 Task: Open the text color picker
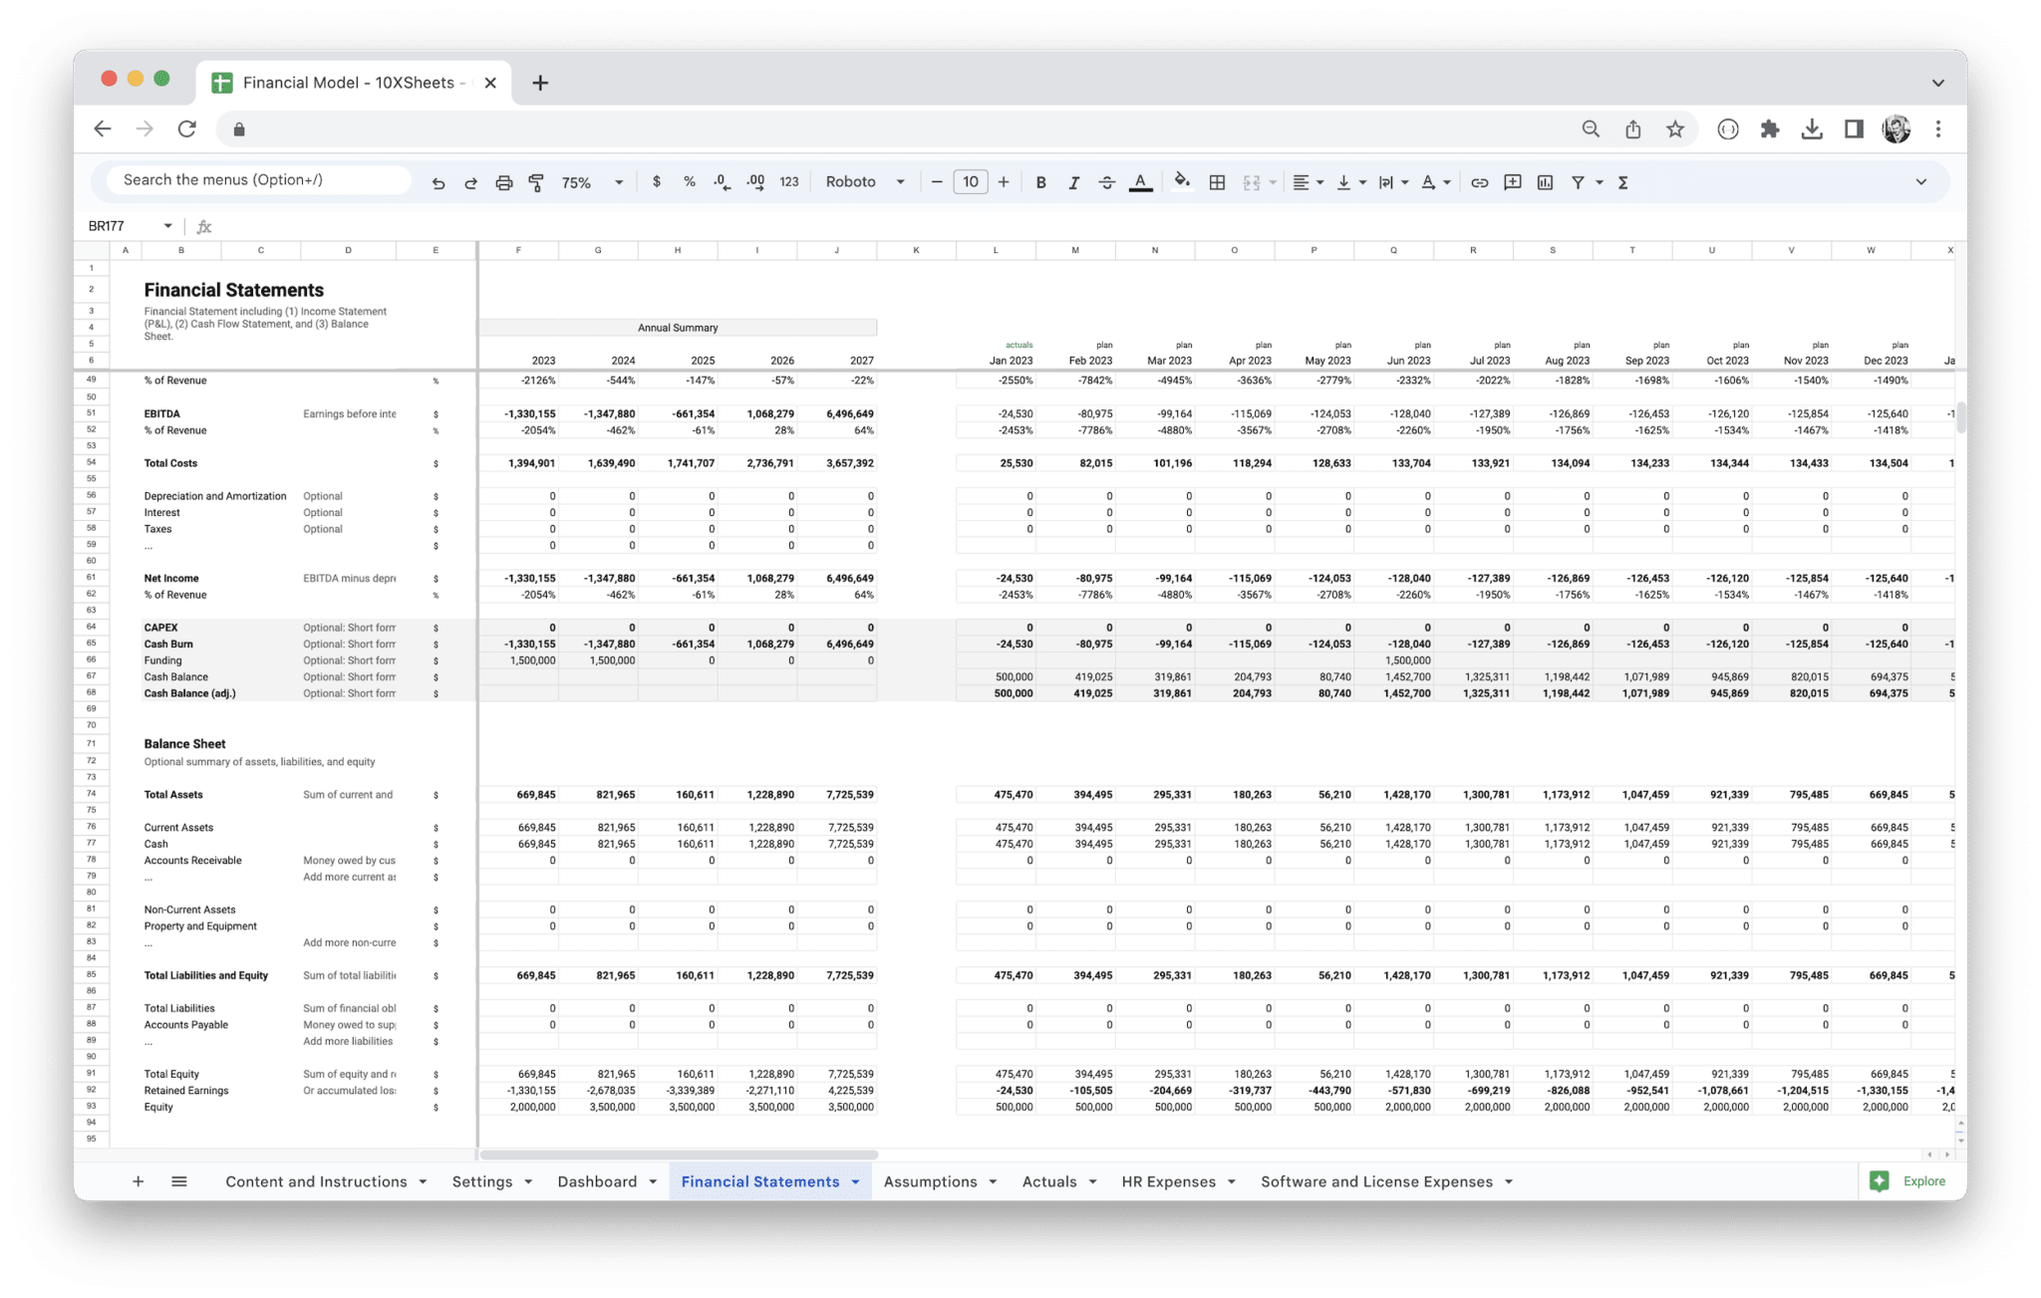click(1140, 182)
